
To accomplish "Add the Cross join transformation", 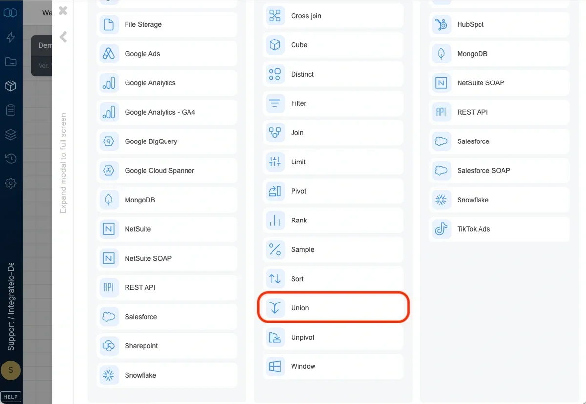I will tap(333, 16).
